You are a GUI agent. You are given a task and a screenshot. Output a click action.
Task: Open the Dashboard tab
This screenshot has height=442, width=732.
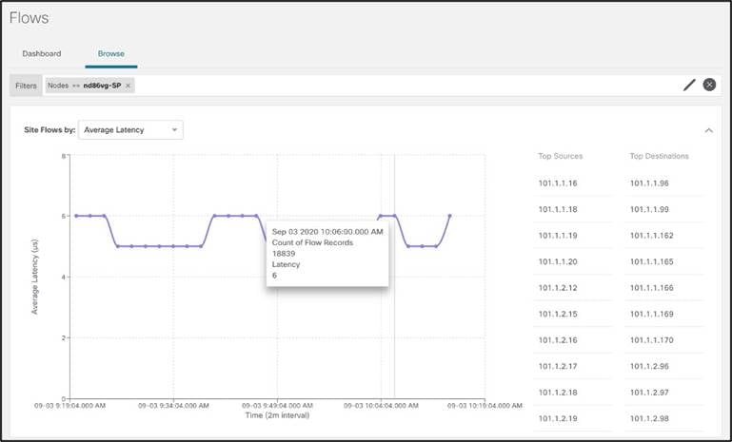42,53
